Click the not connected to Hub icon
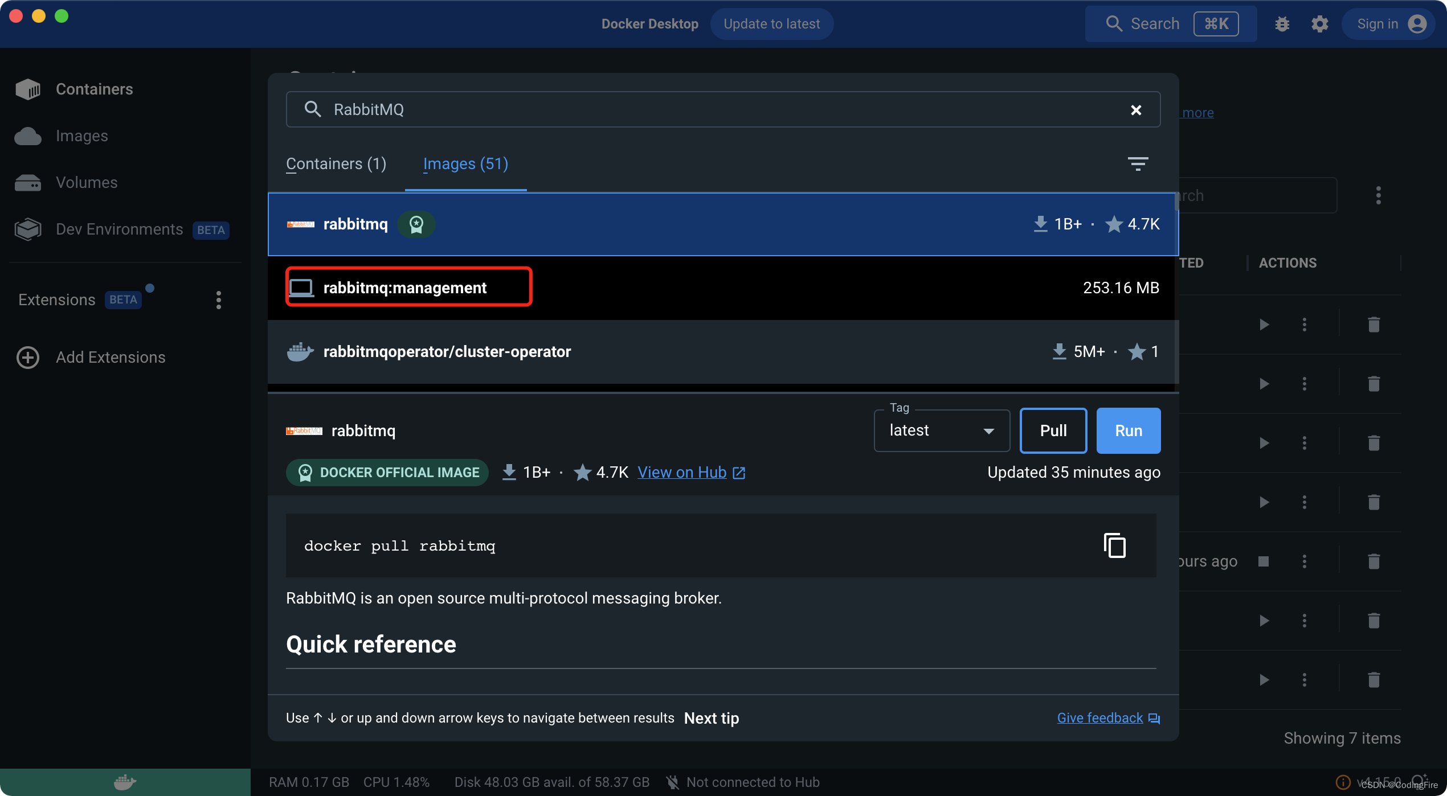This screenshot has height=796, width=1447. pos(672,782)
